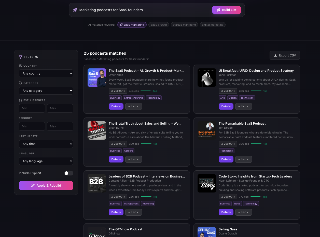Viewport: 320px width, 237px height.
Task: Click Export CSV button
Action: (285, 55)
